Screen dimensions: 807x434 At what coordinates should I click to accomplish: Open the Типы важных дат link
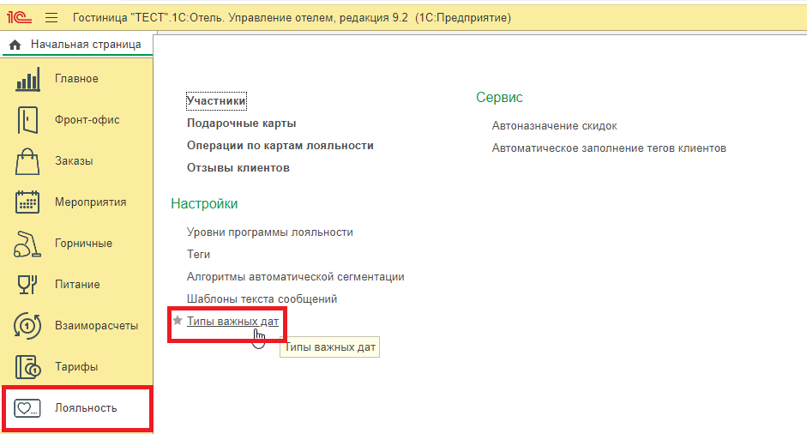(232, 322)
